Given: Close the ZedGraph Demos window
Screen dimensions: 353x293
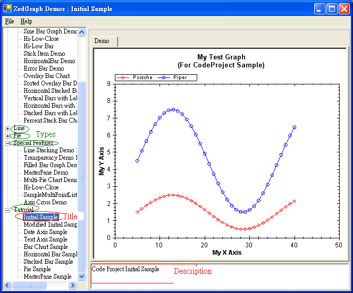Looking at the screenshot, I should (344, 9).
